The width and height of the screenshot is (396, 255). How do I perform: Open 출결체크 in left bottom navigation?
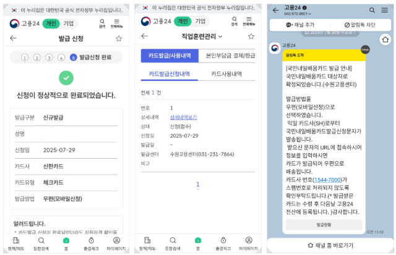(91, 243)
